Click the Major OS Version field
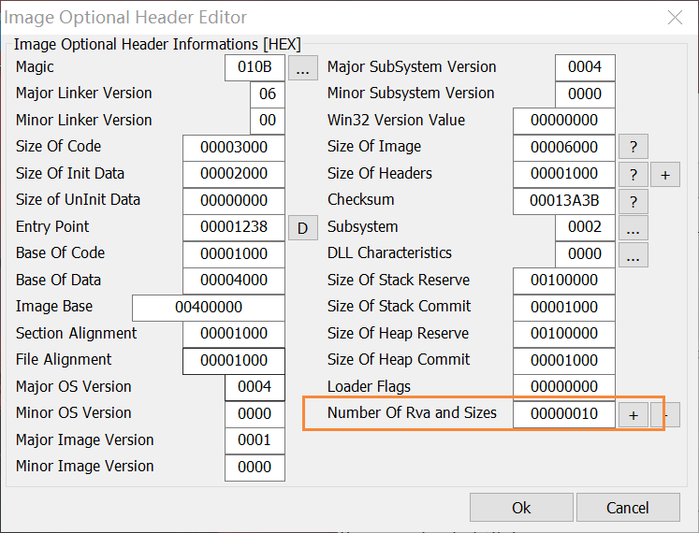 pos(255,387)
